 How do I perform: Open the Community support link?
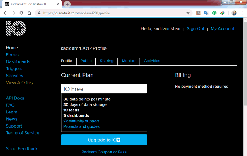pyautogui.click(x=81, y=121)
